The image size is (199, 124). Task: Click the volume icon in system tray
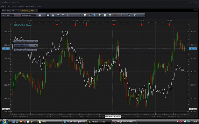tap(190, 121)
